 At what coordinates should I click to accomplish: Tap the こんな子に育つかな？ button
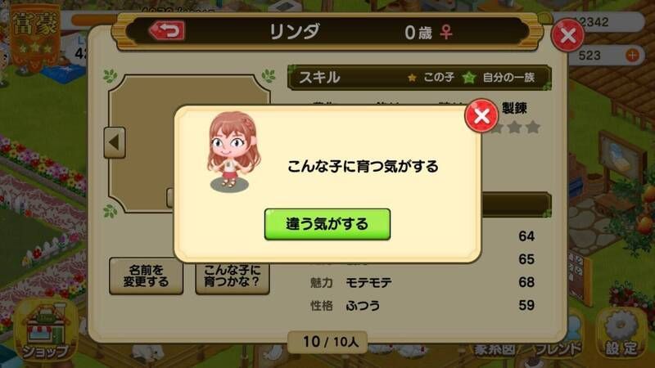click(233, 277)
